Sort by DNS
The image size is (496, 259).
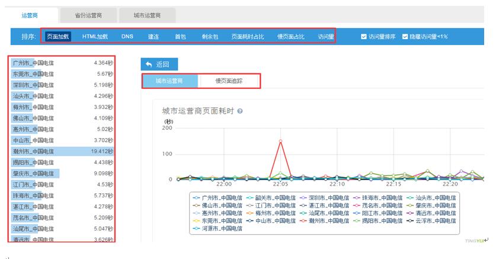click(x=127, y=37)
